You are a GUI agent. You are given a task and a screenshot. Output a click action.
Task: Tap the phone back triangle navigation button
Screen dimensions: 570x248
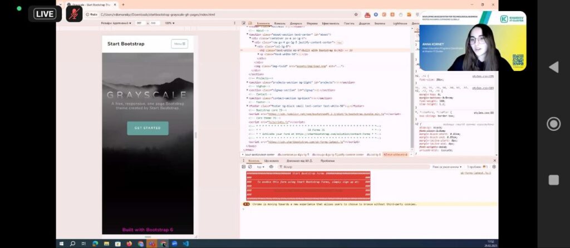tap(554, 67)
